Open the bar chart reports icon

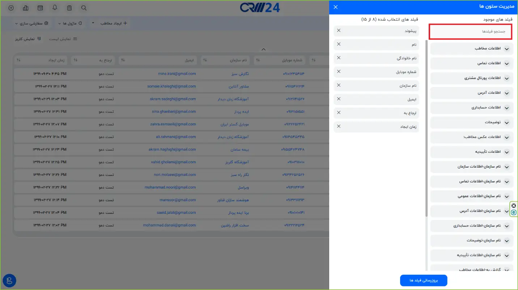tap(26, 8)
